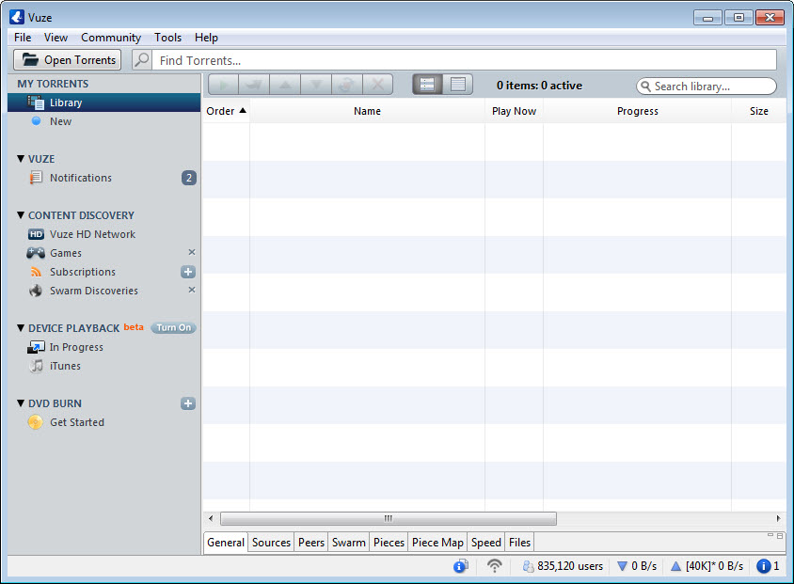Click the Play Now column header
794x584 pixels.
(514, 111)
